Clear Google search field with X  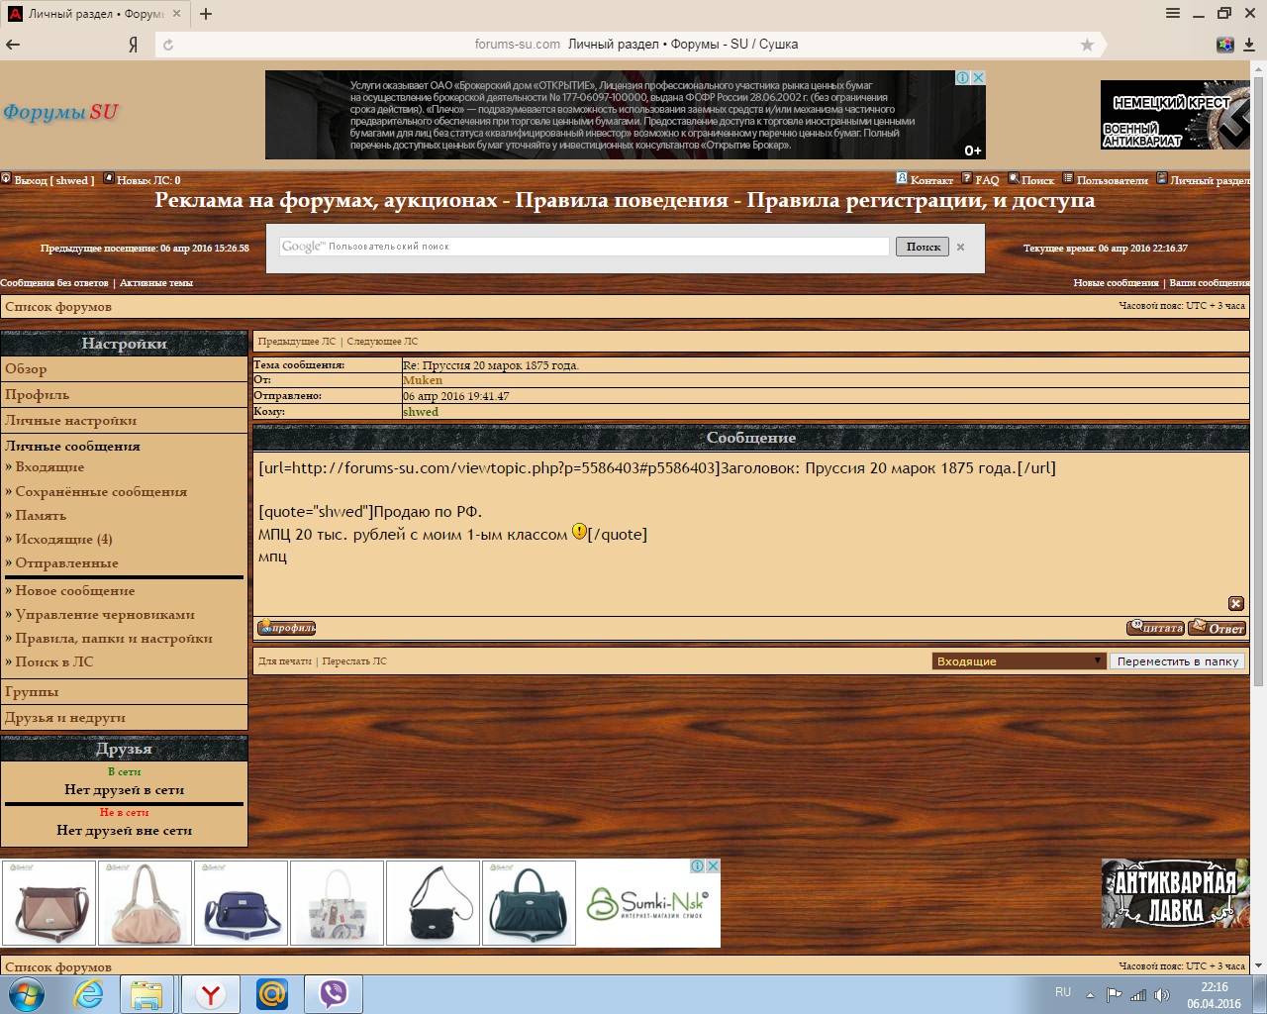(960, 248)
